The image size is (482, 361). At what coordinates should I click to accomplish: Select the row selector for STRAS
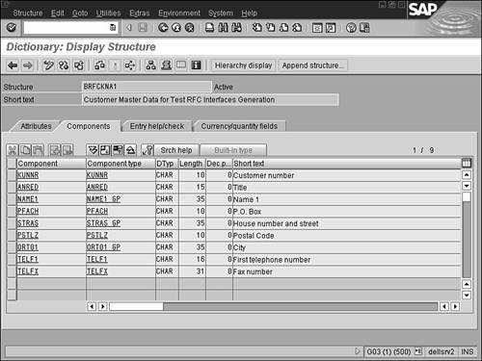click(12, 223)
